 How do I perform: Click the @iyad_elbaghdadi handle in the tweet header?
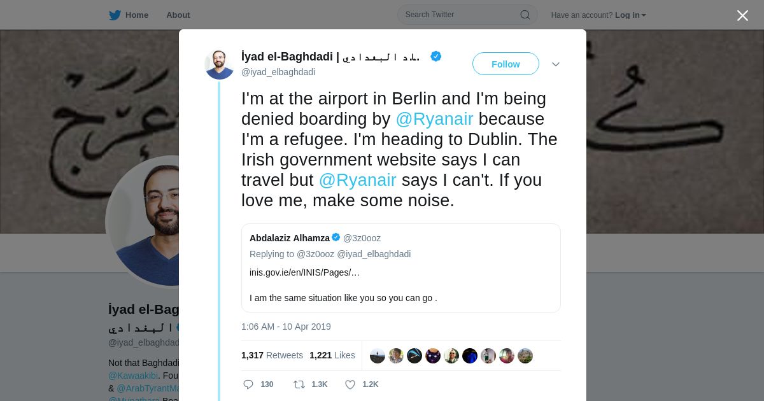tap(278, 72)
